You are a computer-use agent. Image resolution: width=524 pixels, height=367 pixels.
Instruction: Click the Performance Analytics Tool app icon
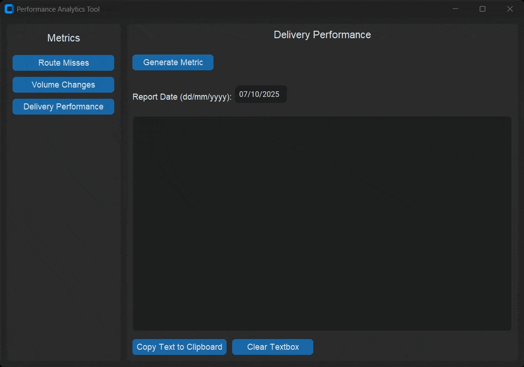[9, 9]
